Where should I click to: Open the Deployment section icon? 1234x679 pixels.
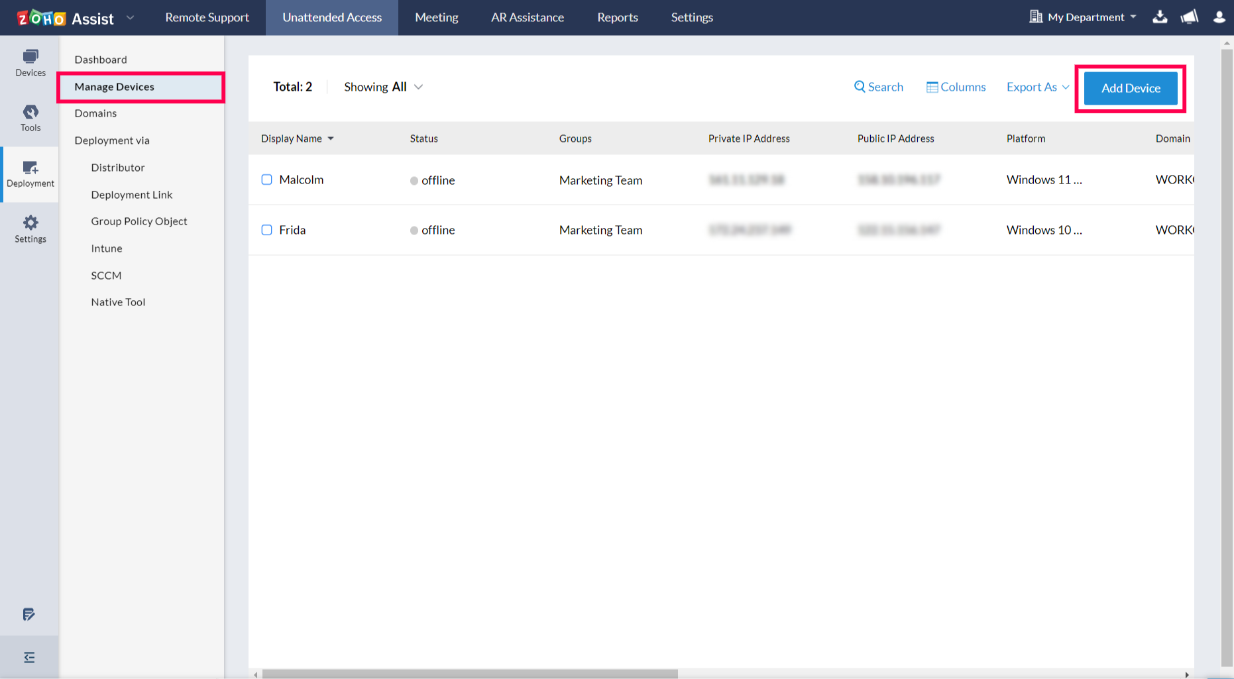[30, 173]
